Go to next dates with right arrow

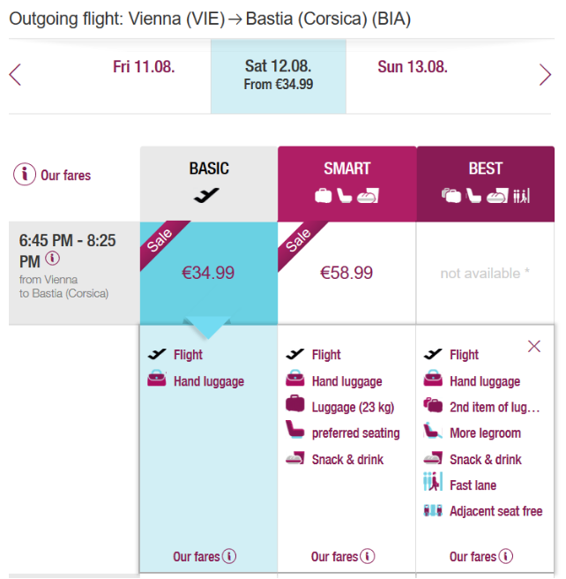click(545, 75)
